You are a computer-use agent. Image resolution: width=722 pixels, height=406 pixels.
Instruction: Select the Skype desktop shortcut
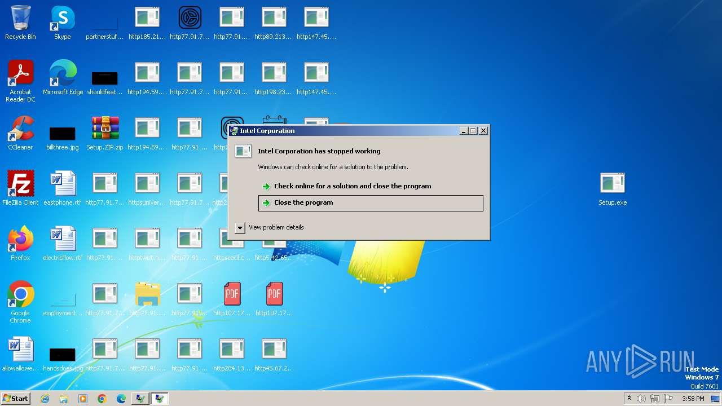(x=63, y=23)
